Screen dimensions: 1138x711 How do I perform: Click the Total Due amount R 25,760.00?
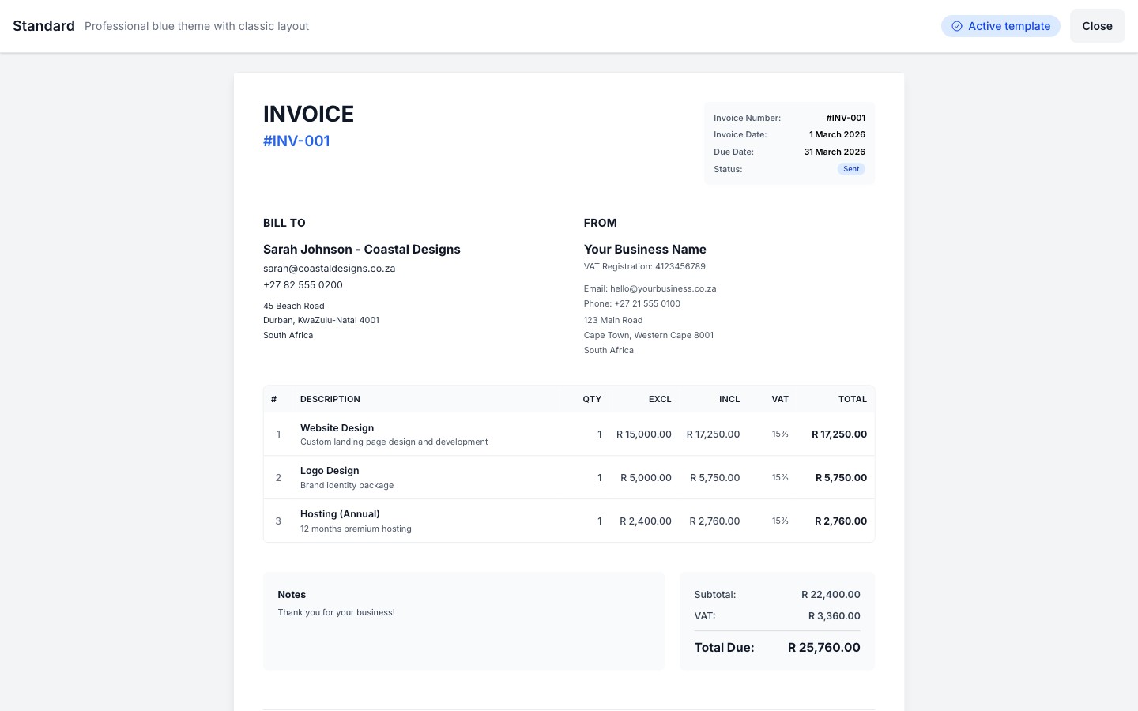tap(823, 647)
